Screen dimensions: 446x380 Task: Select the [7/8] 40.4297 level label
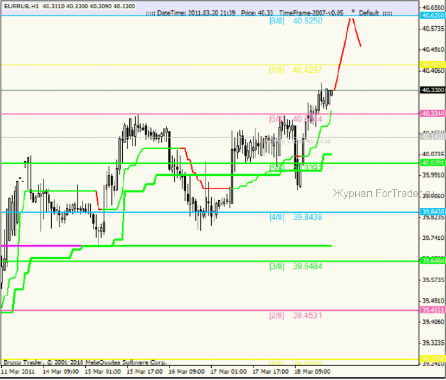click(296, 70)
